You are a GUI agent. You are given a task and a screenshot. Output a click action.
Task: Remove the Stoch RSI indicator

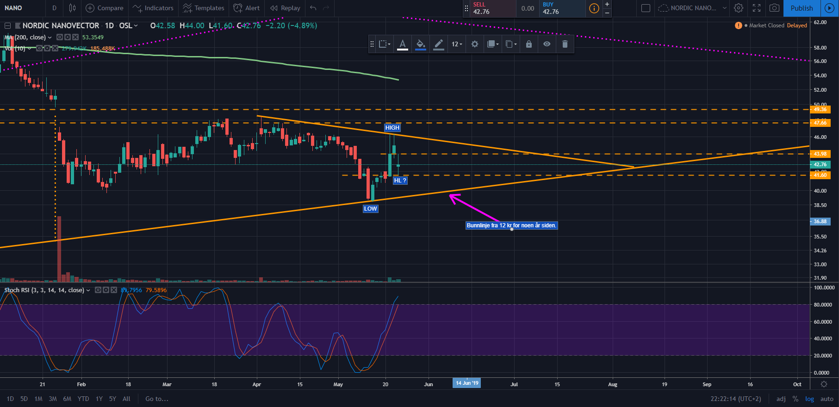114,290
